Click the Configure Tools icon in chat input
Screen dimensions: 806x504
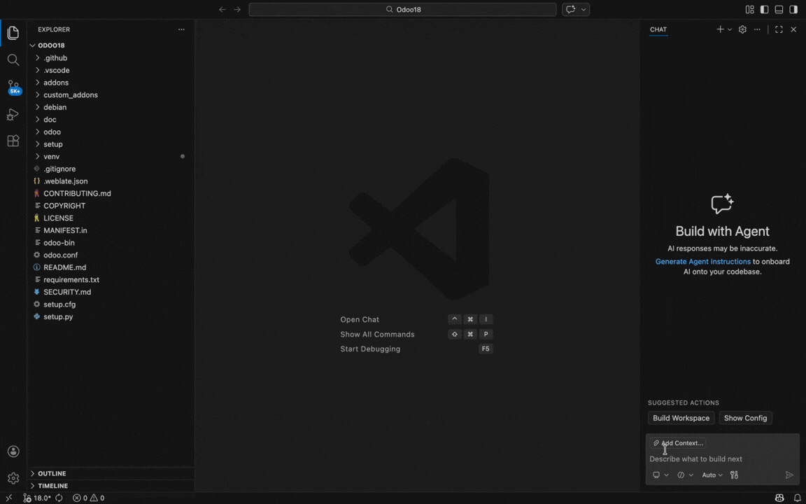pos(734,475)
